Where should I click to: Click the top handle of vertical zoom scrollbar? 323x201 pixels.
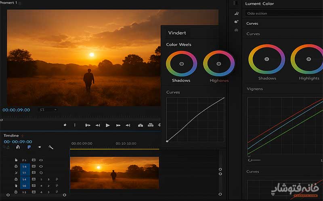220,169
